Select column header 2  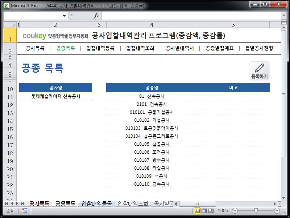click(55, 25)
